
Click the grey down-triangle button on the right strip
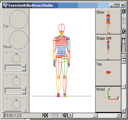point(124,57)
